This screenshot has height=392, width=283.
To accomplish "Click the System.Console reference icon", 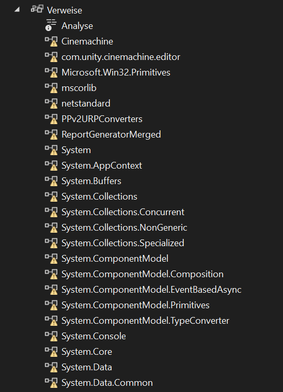I will pos(51,336).
